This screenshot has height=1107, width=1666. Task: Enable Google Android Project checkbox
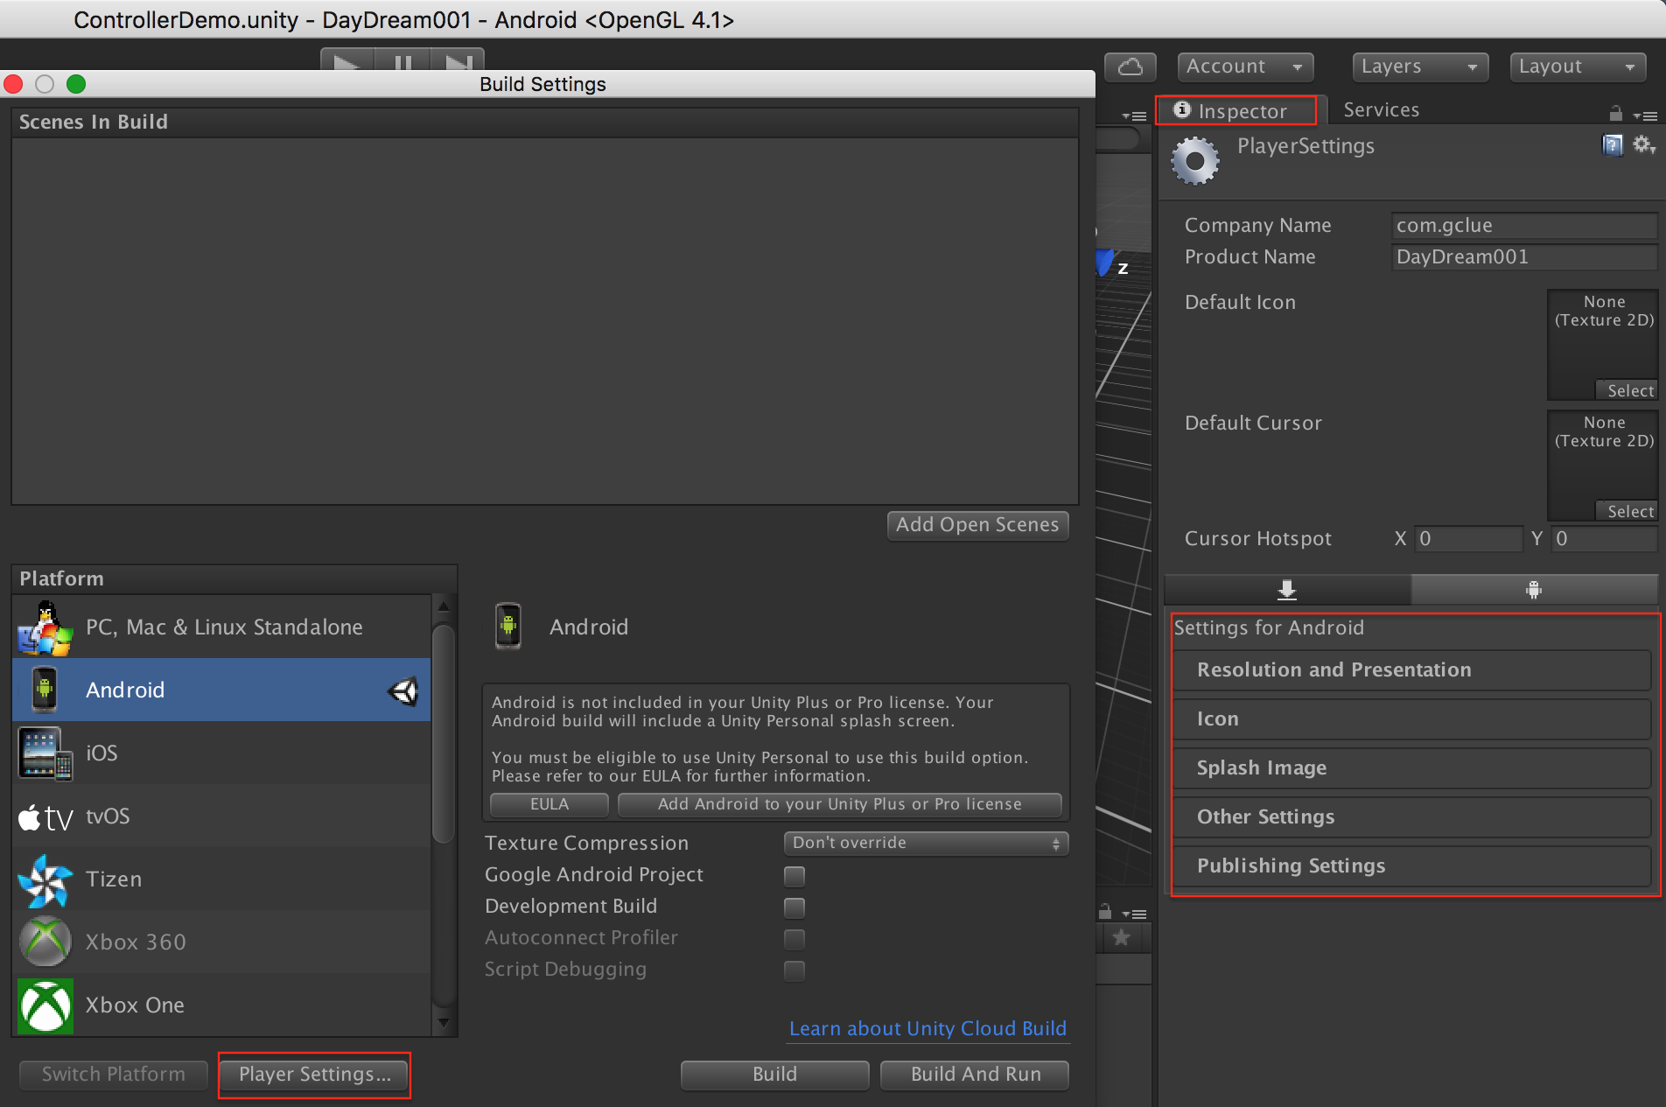794,876
